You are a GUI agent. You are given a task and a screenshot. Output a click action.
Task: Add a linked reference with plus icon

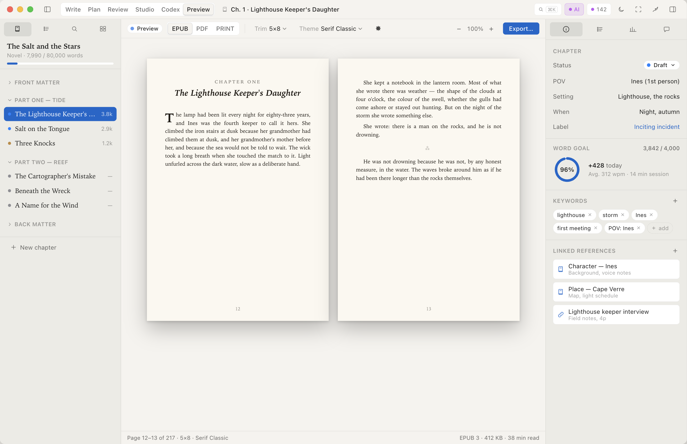point(675,251)
